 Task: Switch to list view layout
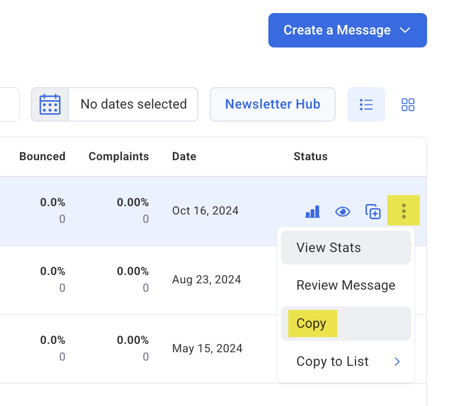point(366,104)
